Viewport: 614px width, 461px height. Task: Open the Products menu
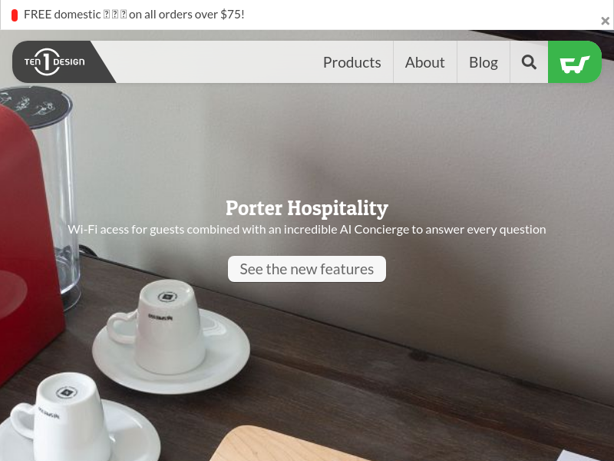tap(352, 62)
